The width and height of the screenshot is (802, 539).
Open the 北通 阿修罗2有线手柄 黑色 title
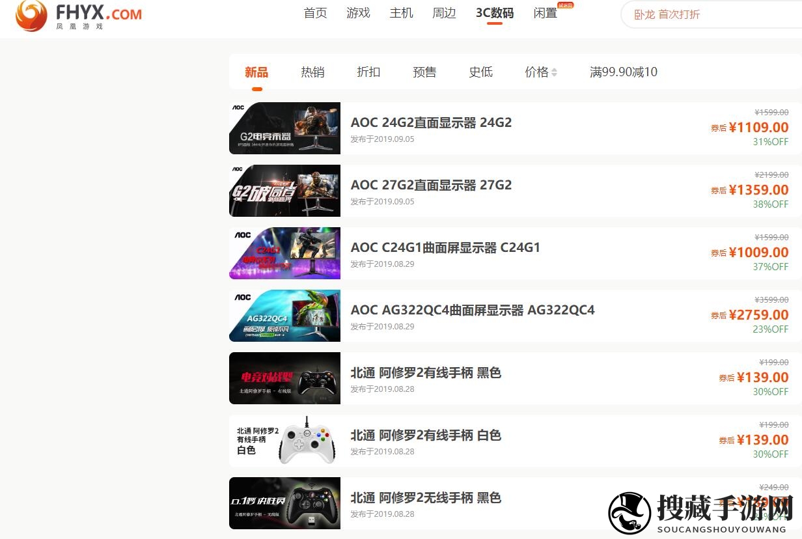(x=426, y=373)
